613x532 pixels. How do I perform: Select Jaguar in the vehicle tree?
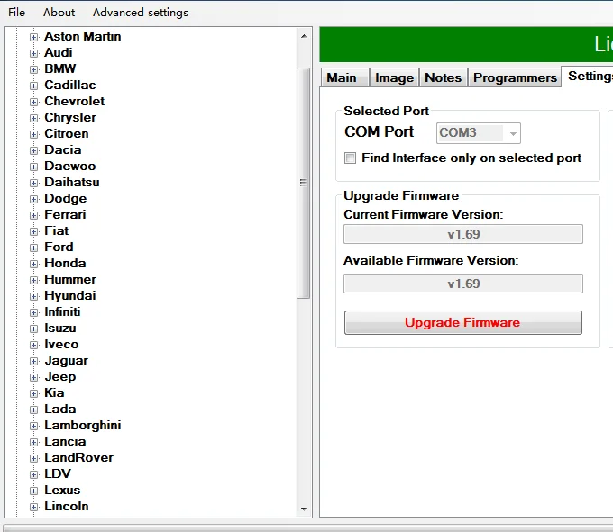point(66,361)
